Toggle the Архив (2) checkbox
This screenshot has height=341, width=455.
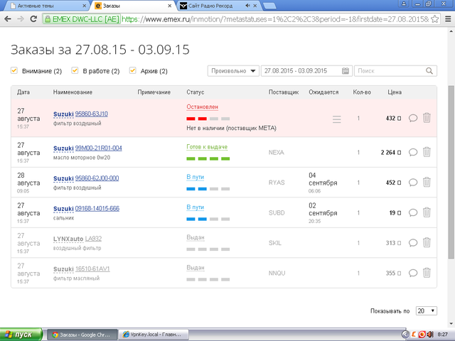point(133,71)
